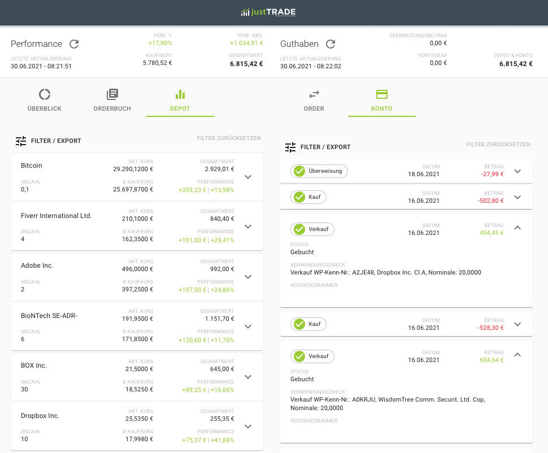Screen dimensions: 548x453
Task: Click the Verkauf chip for 454,45 €
Action: [x=312, y=229]
